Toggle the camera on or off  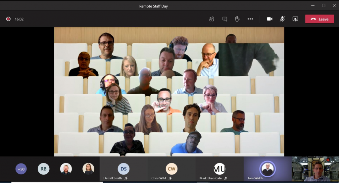[269, 19]
